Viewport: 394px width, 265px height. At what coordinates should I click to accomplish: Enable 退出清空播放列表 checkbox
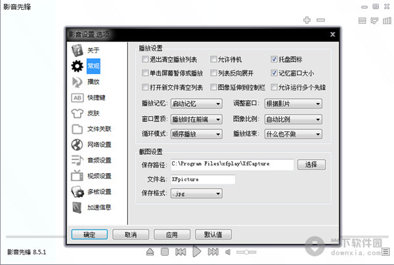coord(145,59)
